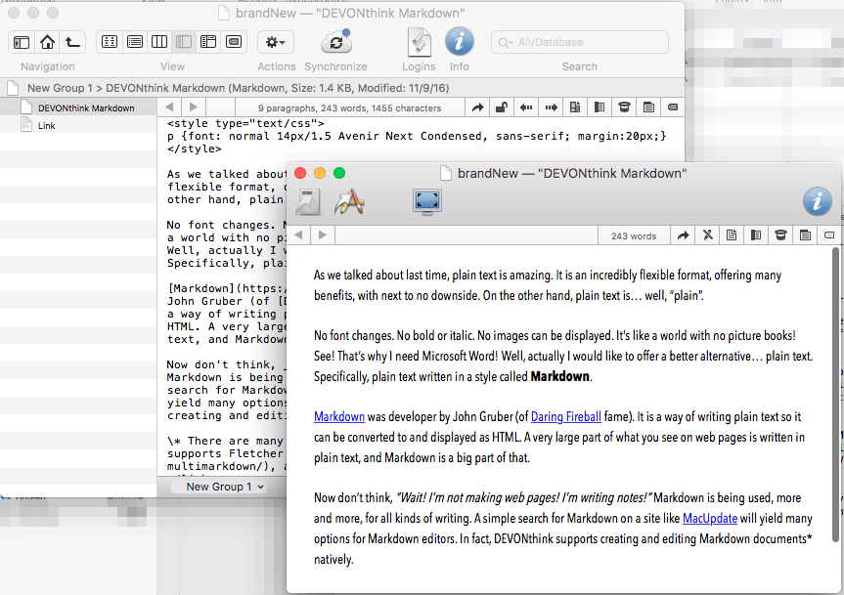The height and width of the screenshot is (595, 844).
Task: Click the magic hat classify icon in main bar
Action: [x=624, y=107]
